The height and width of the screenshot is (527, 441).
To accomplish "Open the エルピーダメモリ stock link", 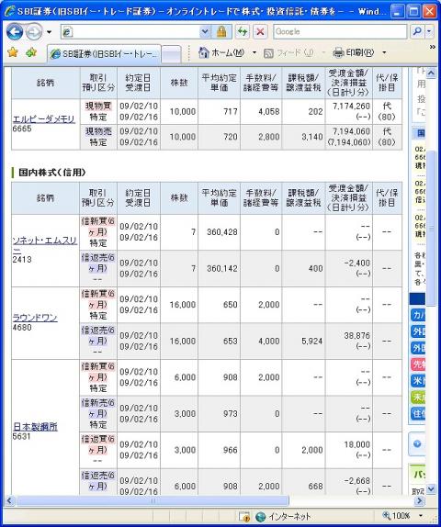I will tap(43, 119).
